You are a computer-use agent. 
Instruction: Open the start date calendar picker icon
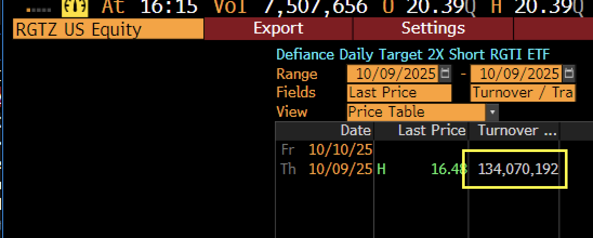[x=445, y=74]
